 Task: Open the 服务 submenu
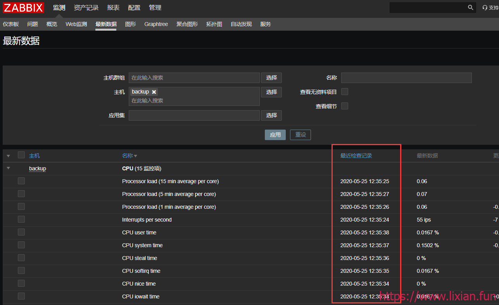pos(266,24)
